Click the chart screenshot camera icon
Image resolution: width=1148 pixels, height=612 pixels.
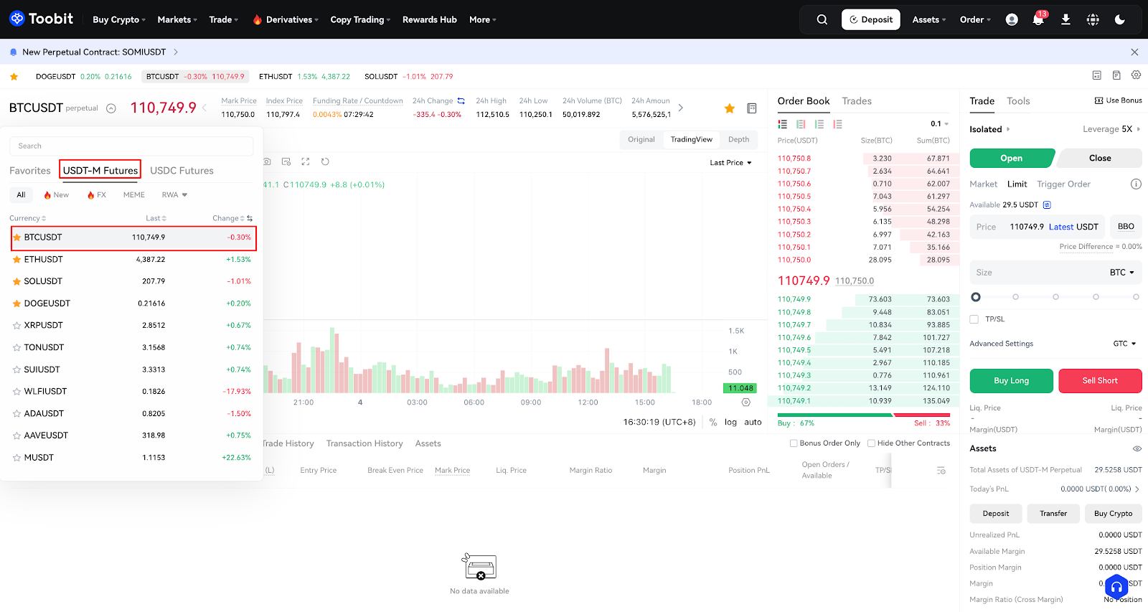pos(267,161)
